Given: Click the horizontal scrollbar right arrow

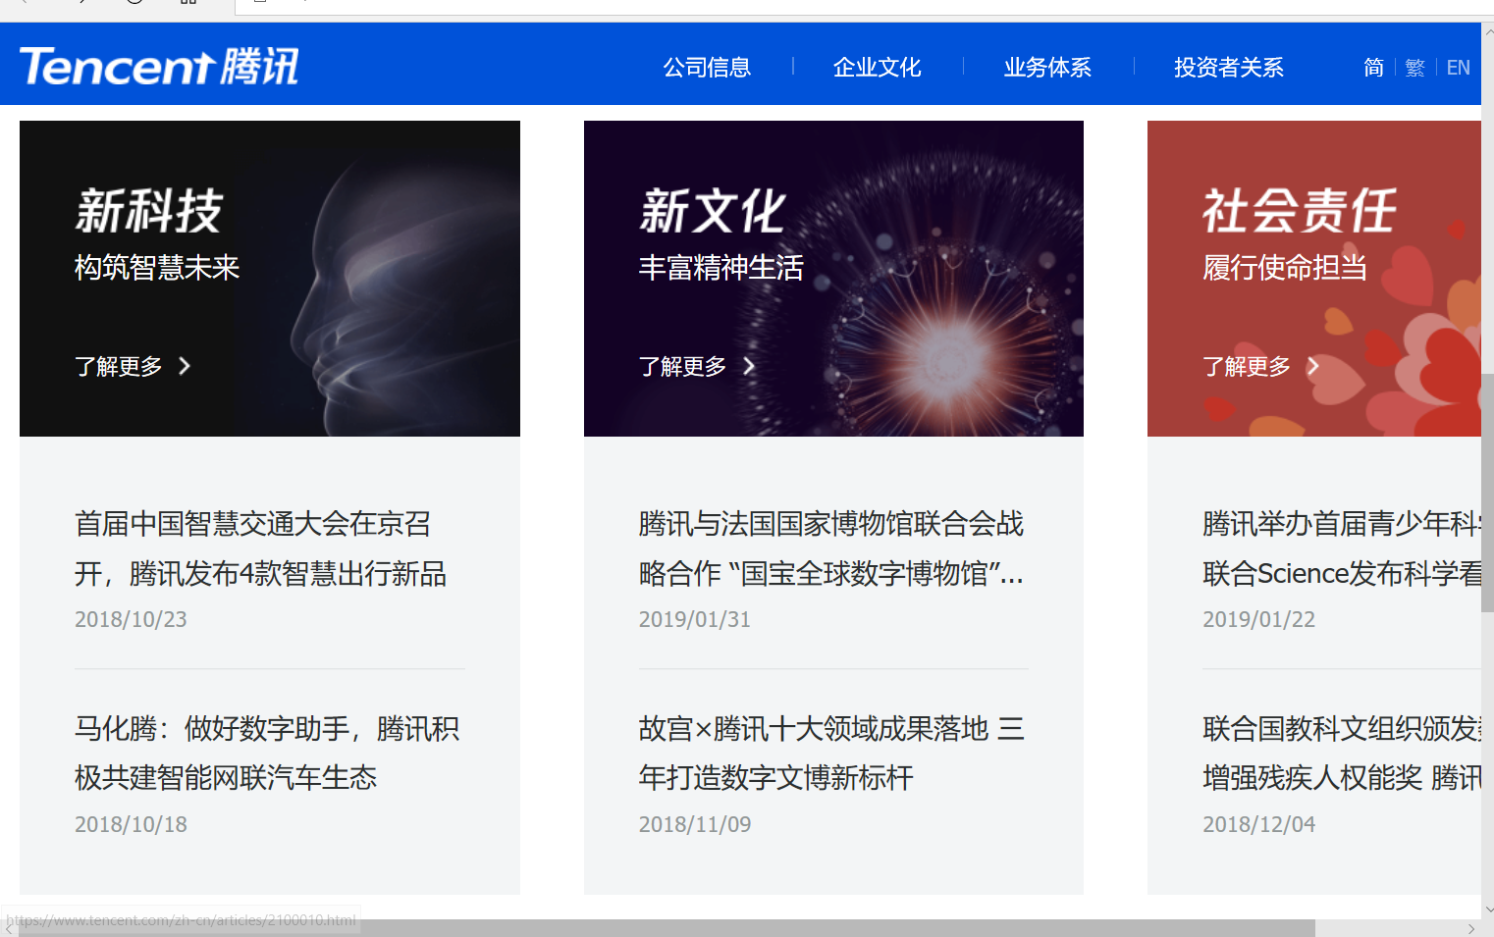Looking at the screenshot, I should [x=1471, y=928].
